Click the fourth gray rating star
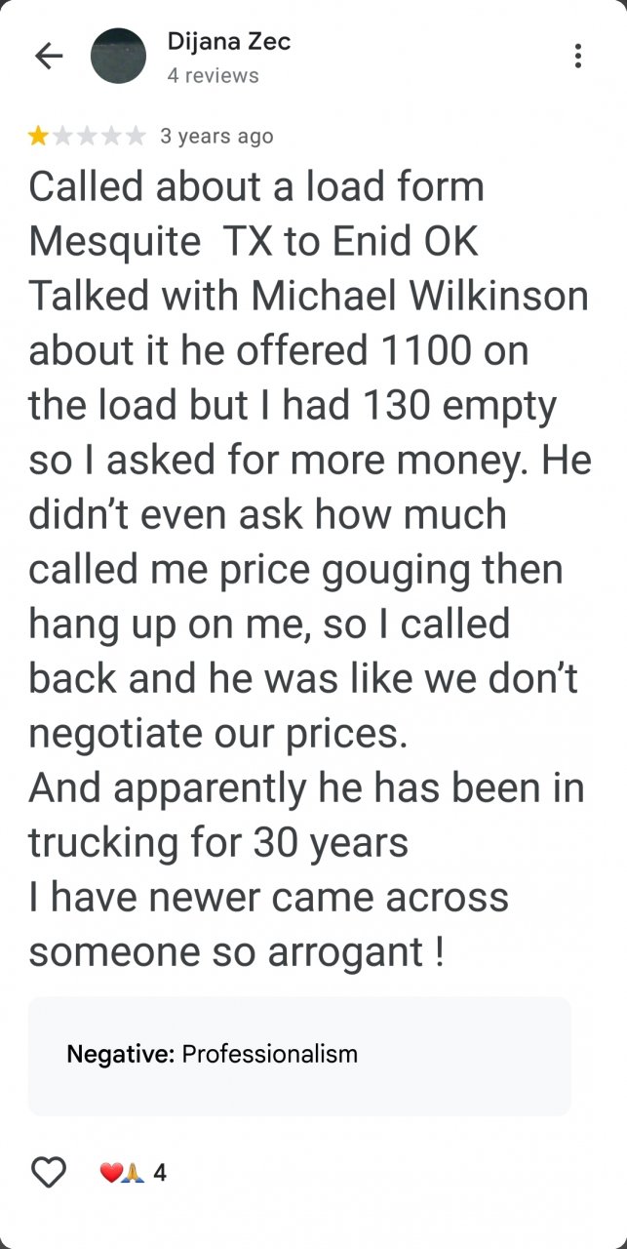Image resolution: width=627 pixels, height=1249 pixels. click(111, 137)
